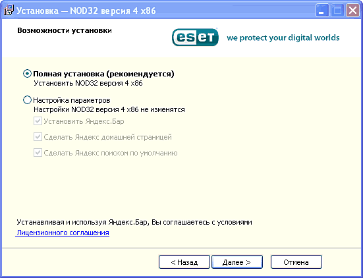Toggle Сделать Яндекс поиском по умолчанию checkbox
This screenshot has height=278, width=363.
(38, 153)
